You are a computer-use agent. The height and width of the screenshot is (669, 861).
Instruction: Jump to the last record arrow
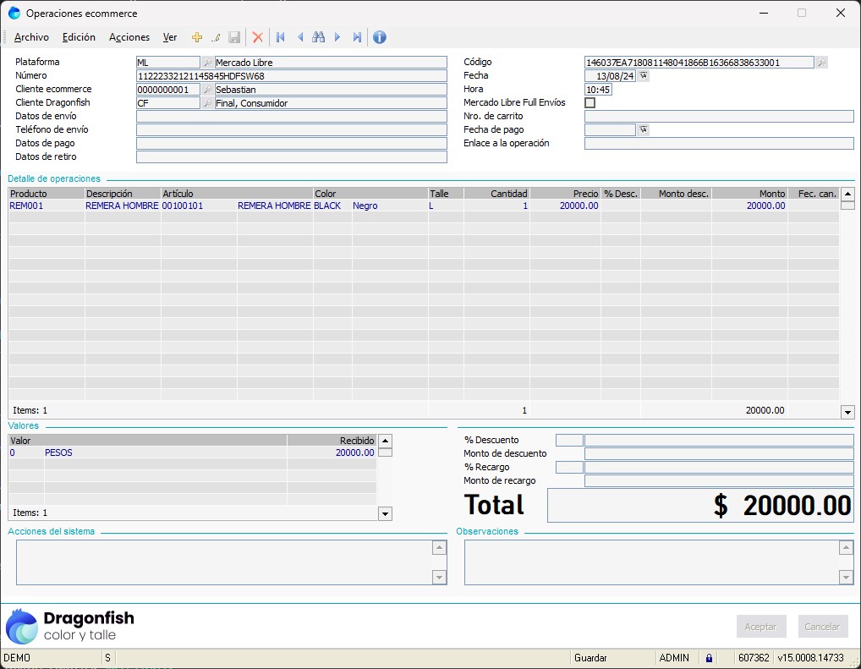click(357, 37)
